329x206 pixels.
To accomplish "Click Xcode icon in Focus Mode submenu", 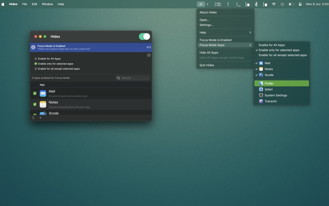I will click(261, 75).
